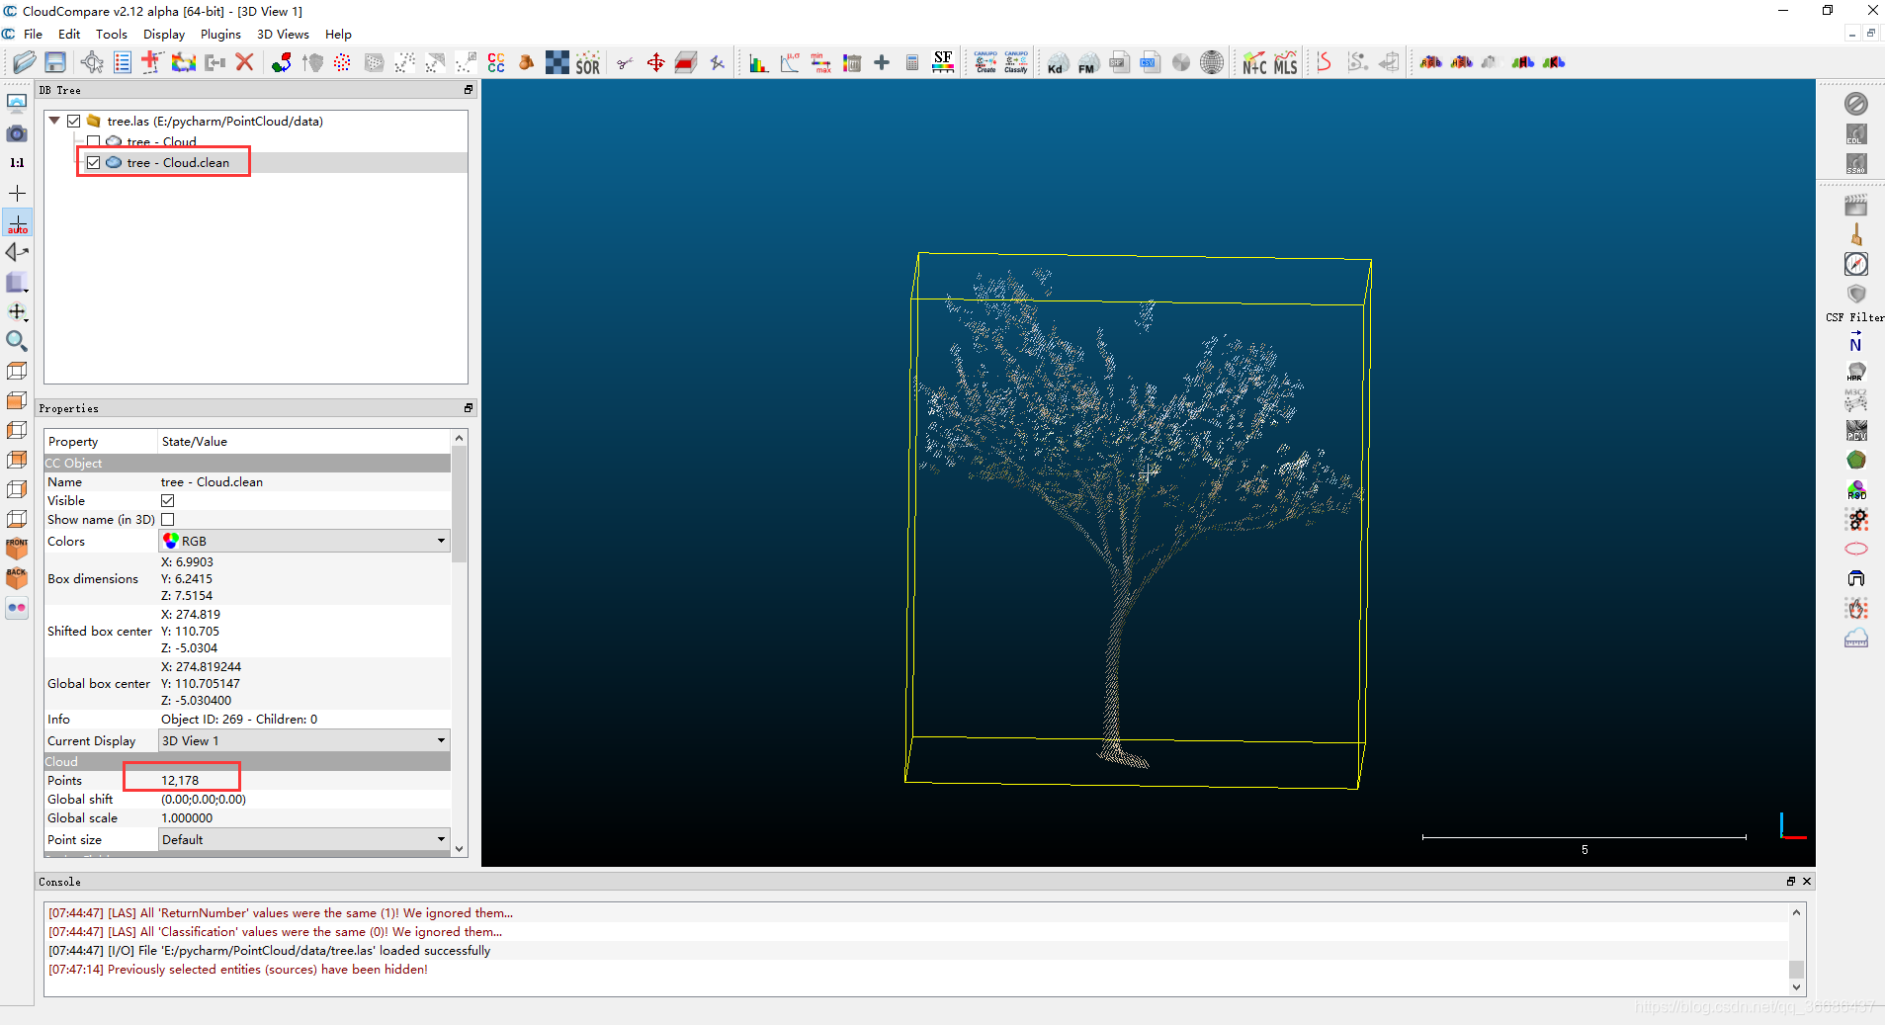Click the CC connected components icon
The height and width of the screenshot is (1025, 1885).
pos(496,63)
